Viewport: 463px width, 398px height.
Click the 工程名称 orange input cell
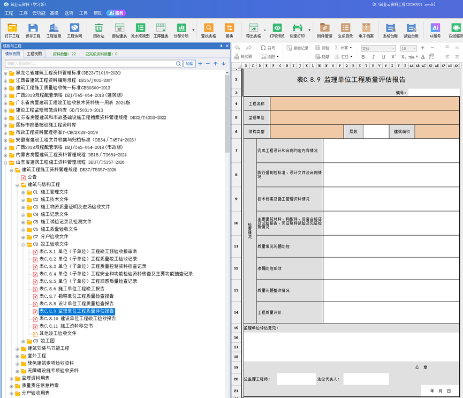[365, 104]
